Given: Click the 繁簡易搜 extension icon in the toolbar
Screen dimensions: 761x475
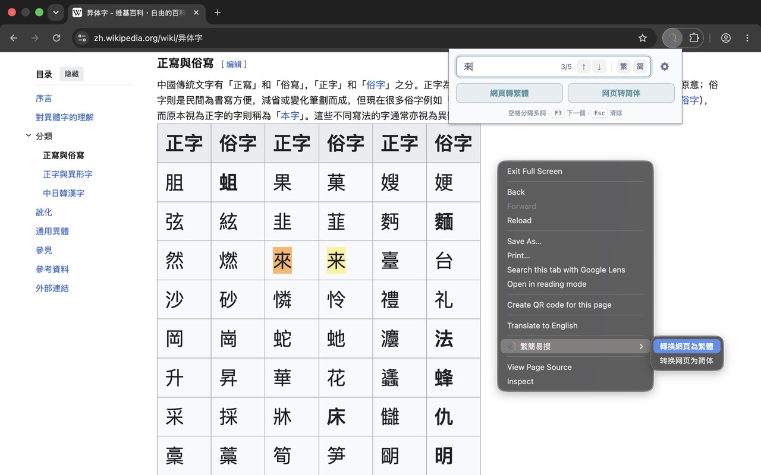Looking at the screenshot, I should pos(672,38).
